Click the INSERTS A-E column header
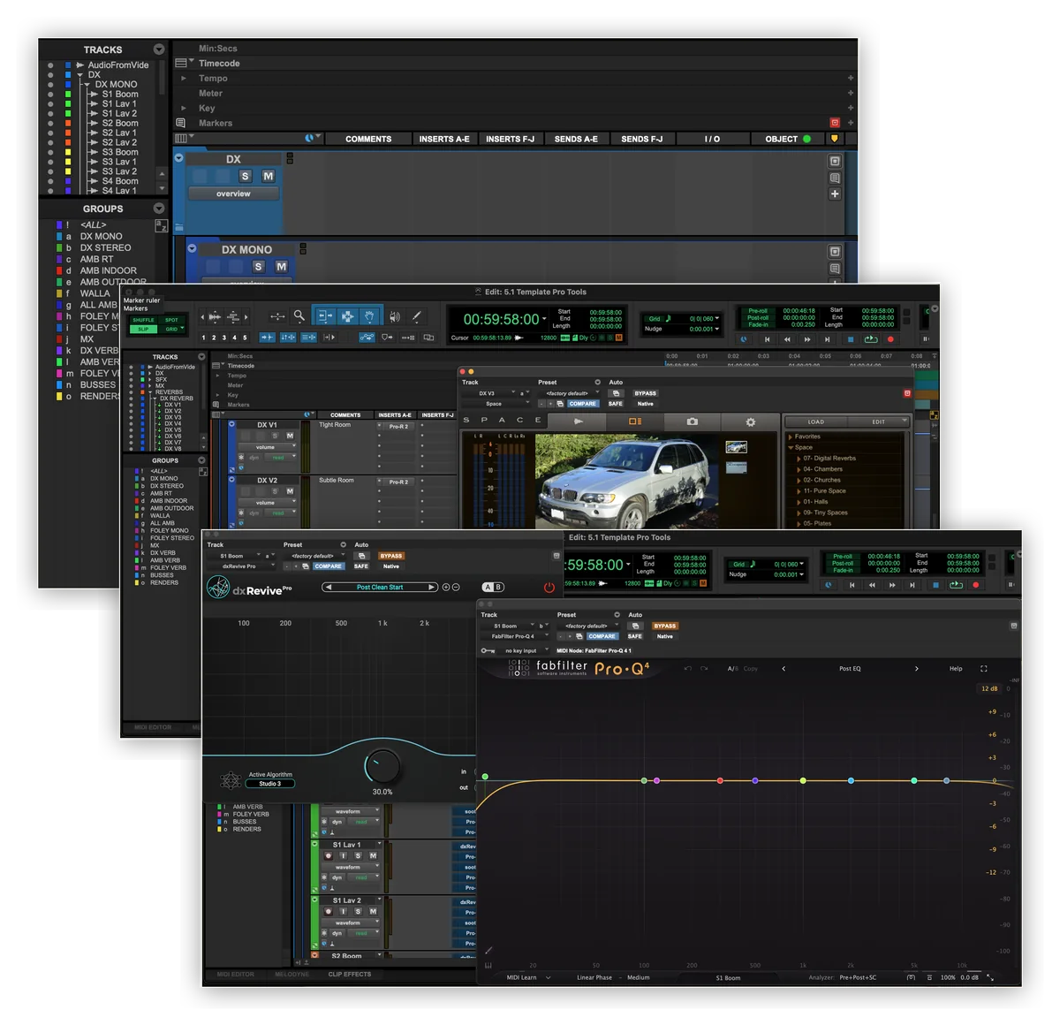 click(x=444, y=139)
